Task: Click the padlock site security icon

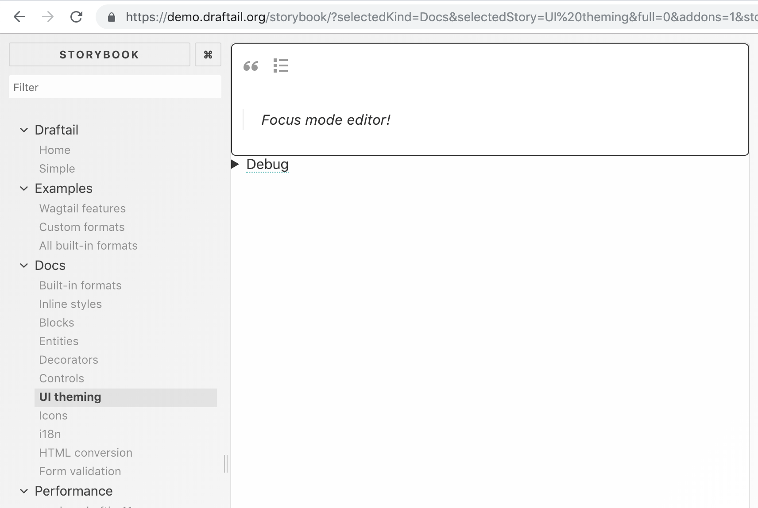Action: 111,17
